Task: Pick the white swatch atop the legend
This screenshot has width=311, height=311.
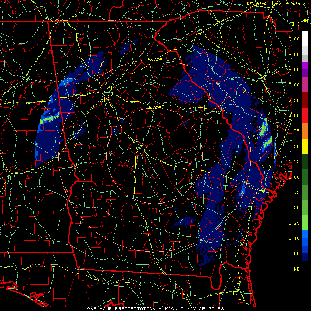Action: click(x=305, y=39)
